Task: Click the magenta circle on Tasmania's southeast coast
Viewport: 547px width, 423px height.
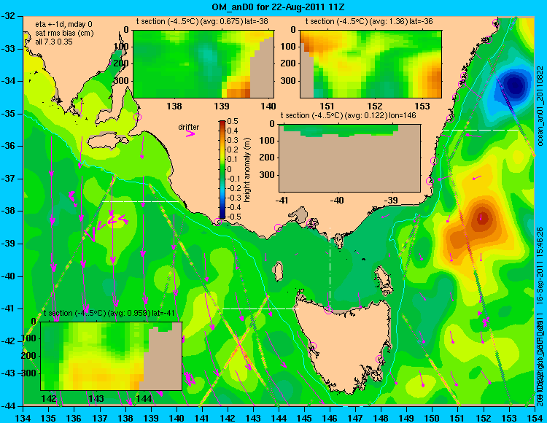Action: 379,359
